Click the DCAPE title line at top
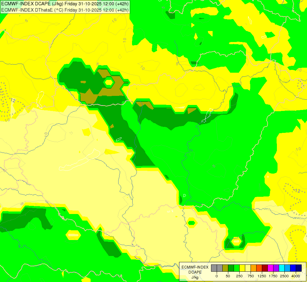 pyautogui.click(x=65, y=4)
